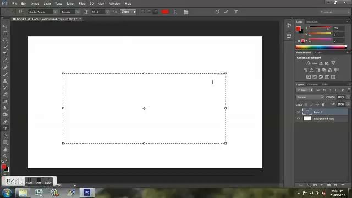This screenshot has height=198, width=352.
Task: Open the Opacity slider dropdown arrow
Action: (x=348, y=97)
